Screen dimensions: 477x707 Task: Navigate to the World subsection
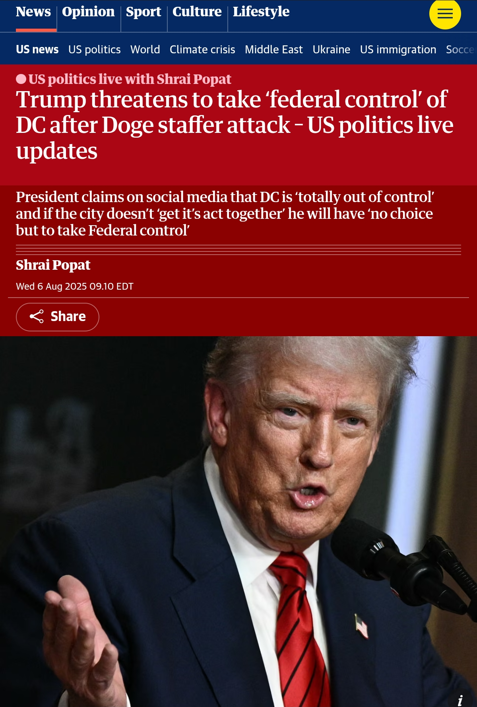(145, 49)
